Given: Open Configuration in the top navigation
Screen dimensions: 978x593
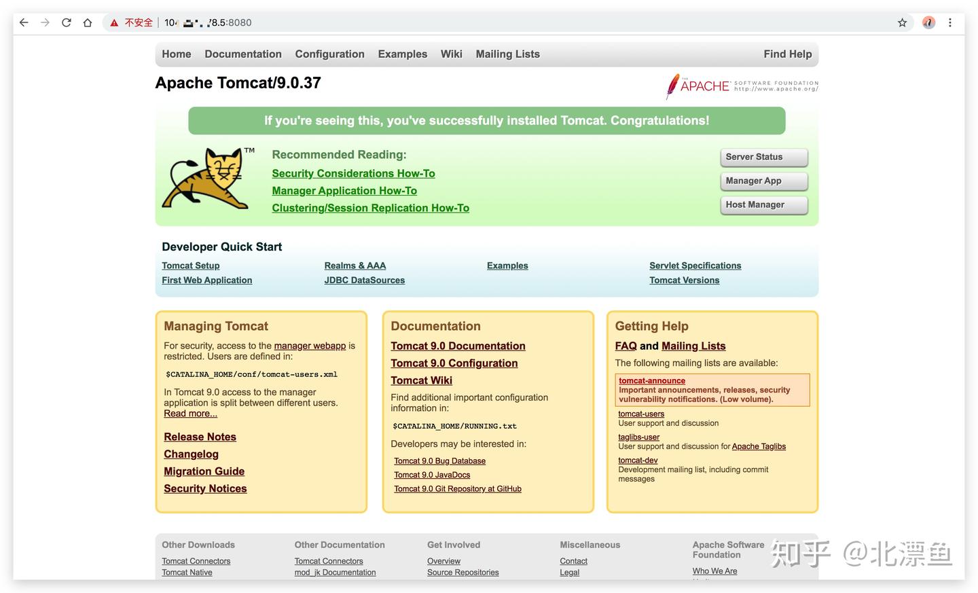Looking at the screenshot, I should click(x=329, y=54).
